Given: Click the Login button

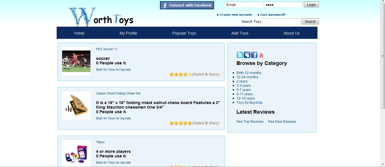Looking at the screenshot, I should pyautogui.click(x=311, y=5).
